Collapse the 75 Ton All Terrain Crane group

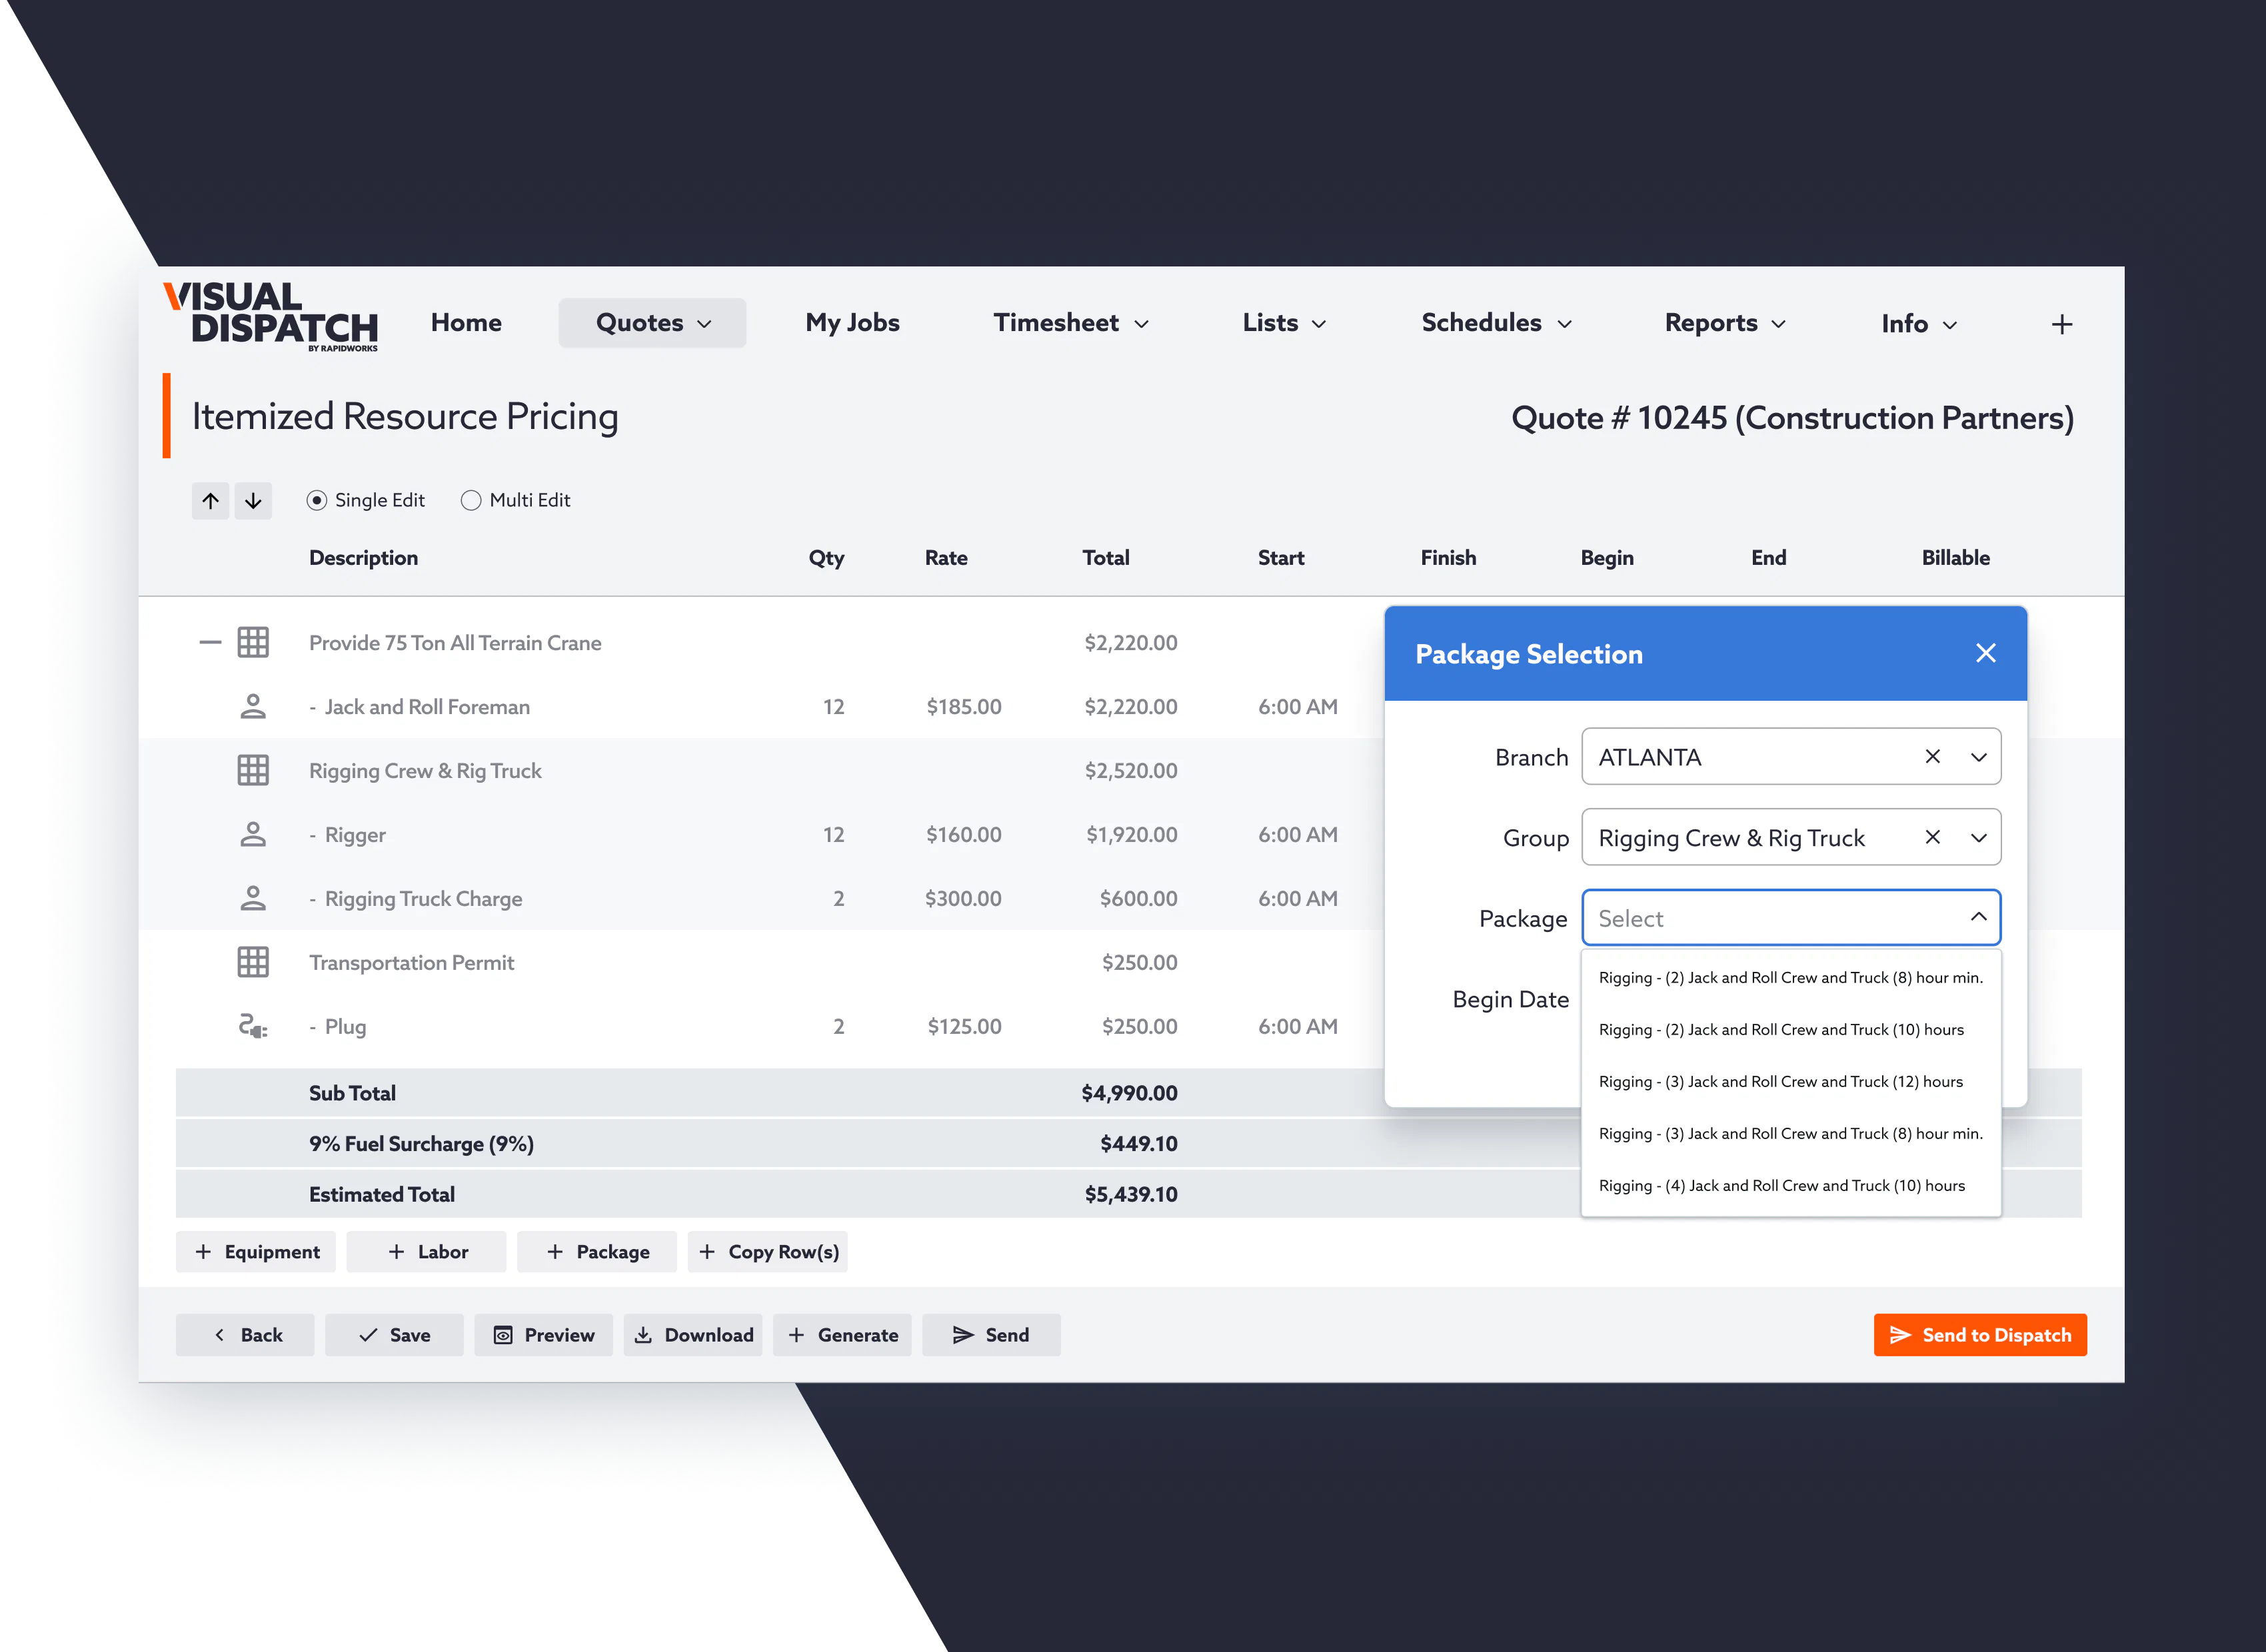pos(209,642)
